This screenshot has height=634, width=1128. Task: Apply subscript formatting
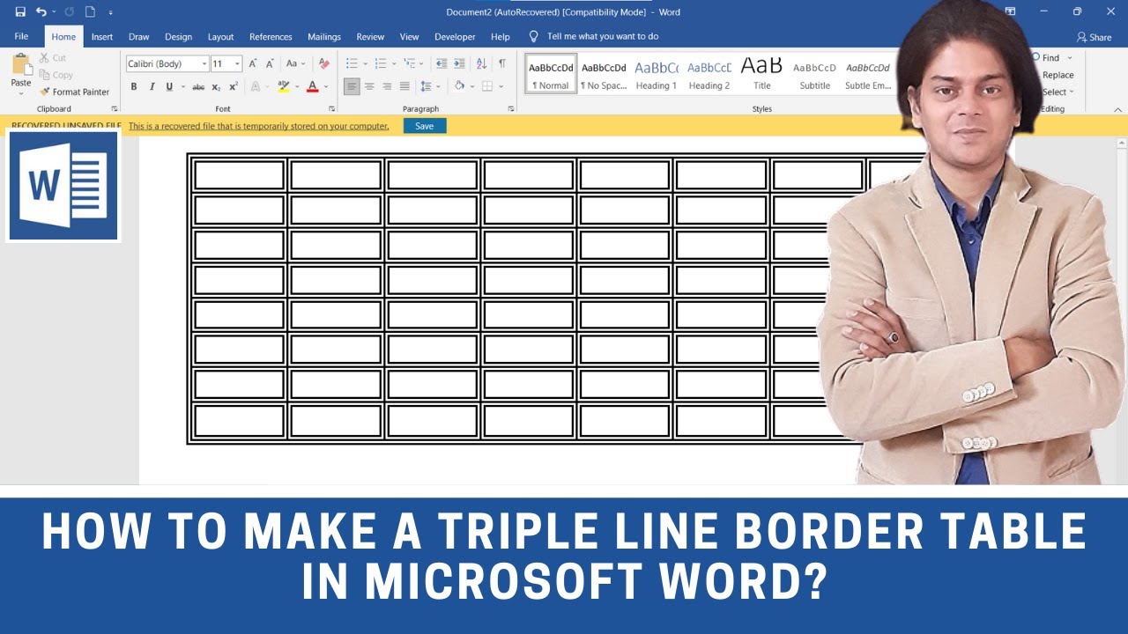point(217,86)
